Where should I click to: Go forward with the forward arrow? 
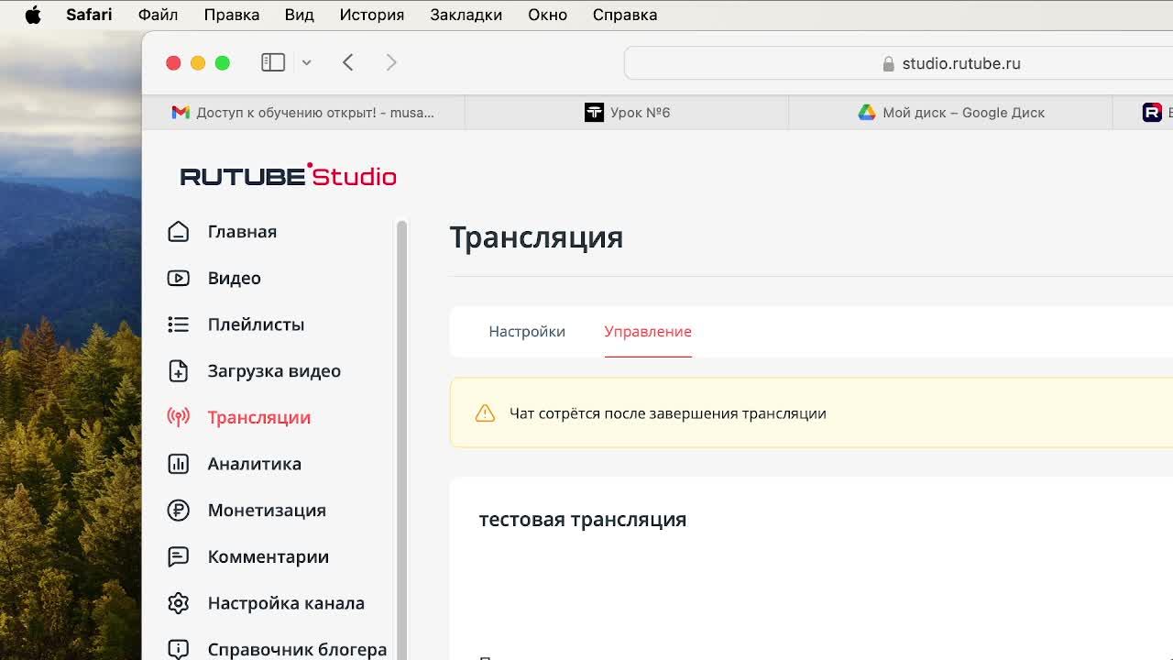point(391,62)
